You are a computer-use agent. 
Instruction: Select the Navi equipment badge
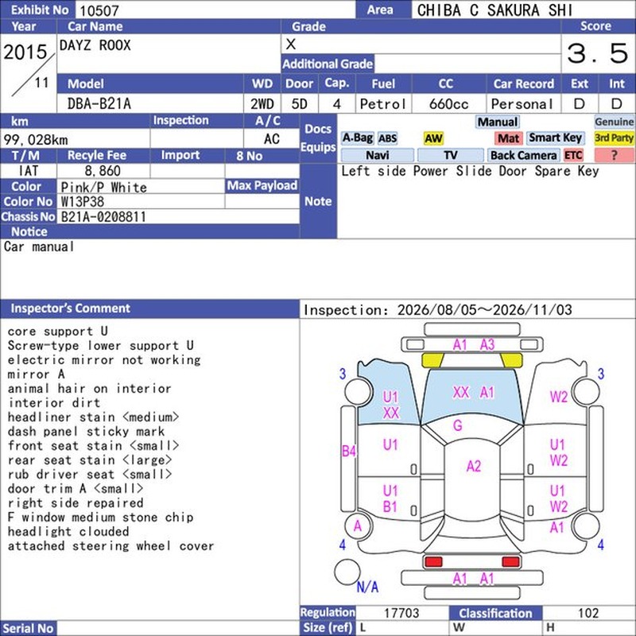click(x=377, y=155)
